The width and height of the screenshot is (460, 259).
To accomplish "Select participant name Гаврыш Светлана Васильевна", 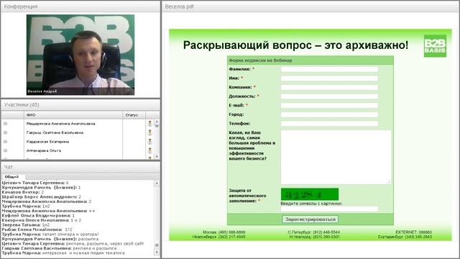I will point(55,132).
